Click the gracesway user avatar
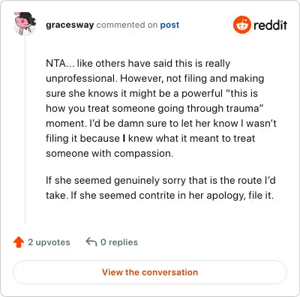 pos(25,23)
